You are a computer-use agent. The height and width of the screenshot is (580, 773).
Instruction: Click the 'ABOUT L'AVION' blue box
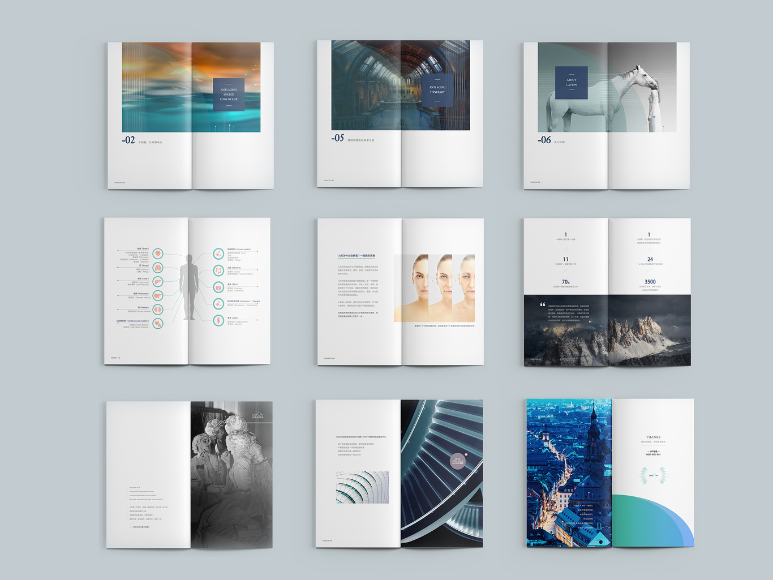pyautogui.click(x=572, y=83)
